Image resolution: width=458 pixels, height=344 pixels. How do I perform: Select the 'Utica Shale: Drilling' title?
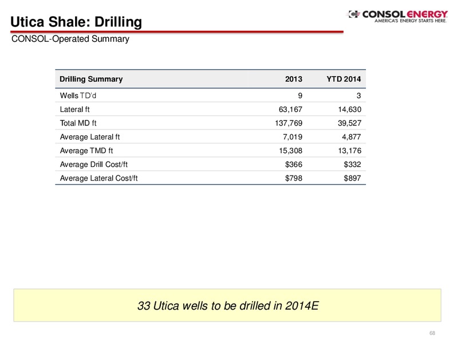tap(76, 22)
